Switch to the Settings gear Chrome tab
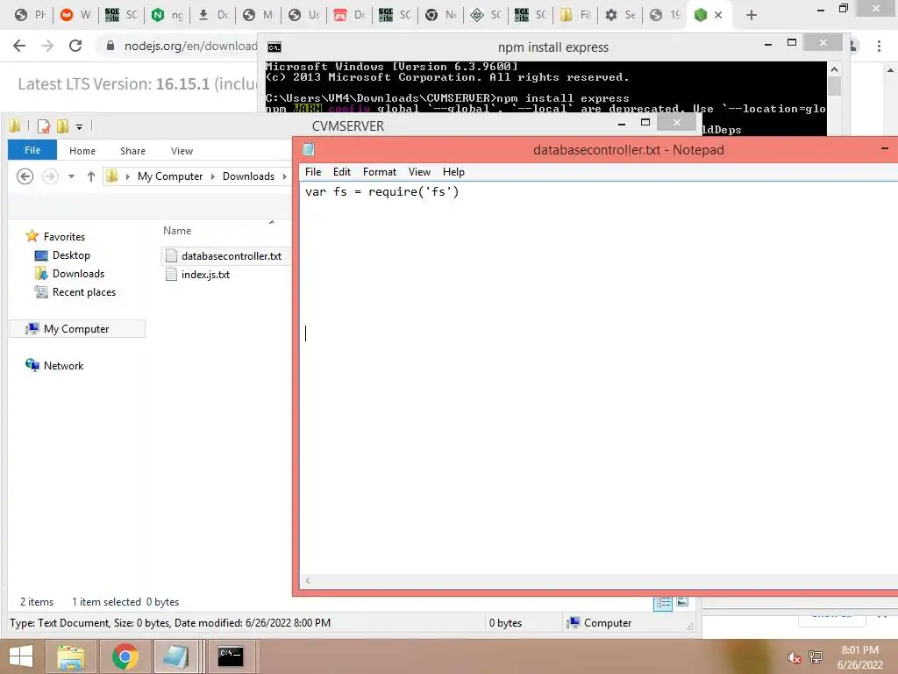Screen dimensions: 898x674 point(621,15)
